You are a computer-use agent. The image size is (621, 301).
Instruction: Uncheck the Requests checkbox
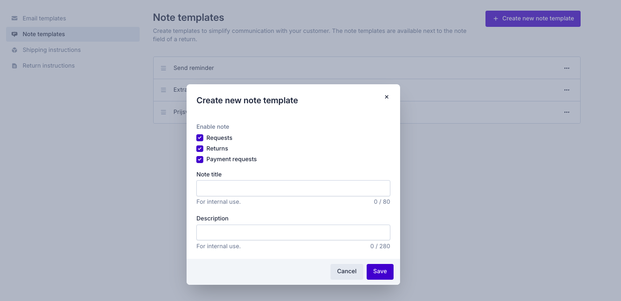(x=200, y=138)
